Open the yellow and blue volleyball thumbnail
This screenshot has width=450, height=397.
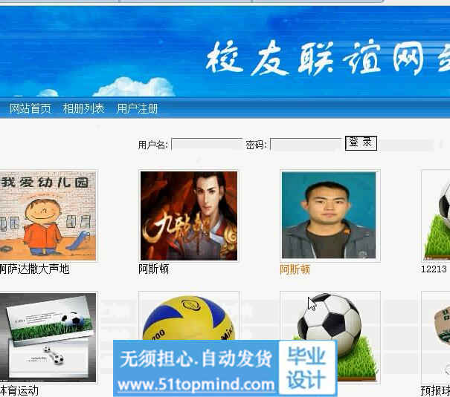pos(188,316)
